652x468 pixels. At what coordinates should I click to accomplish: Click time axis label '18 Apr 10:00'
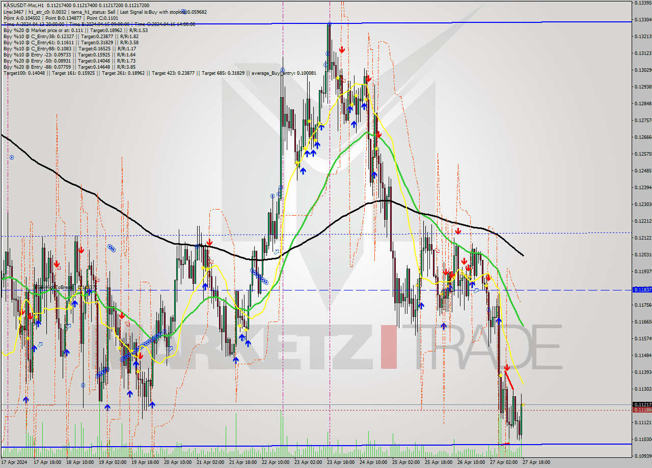(x=80, y=462)
